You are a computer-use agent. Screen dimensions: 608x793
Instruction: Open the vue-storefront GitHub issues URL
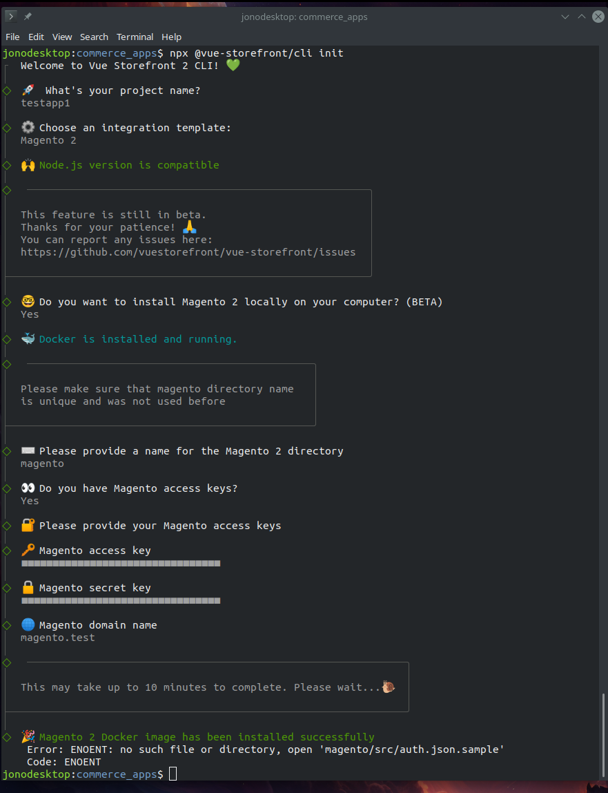pos(188,252)
